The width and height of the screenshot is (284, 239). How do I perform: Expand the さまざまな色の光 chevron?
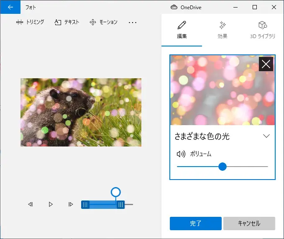pyautogui.click(x=266, y=136)
